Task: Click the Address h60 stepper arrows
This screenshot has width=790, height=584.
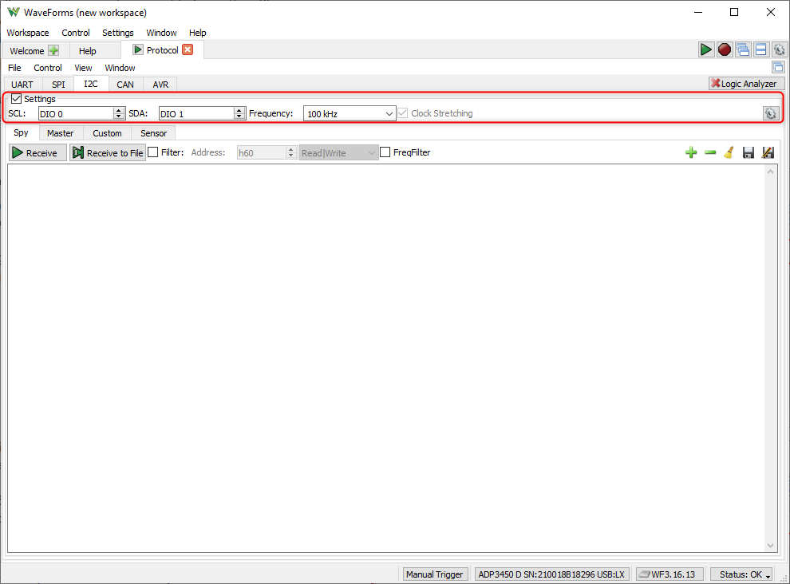Action: coord(290,152)
